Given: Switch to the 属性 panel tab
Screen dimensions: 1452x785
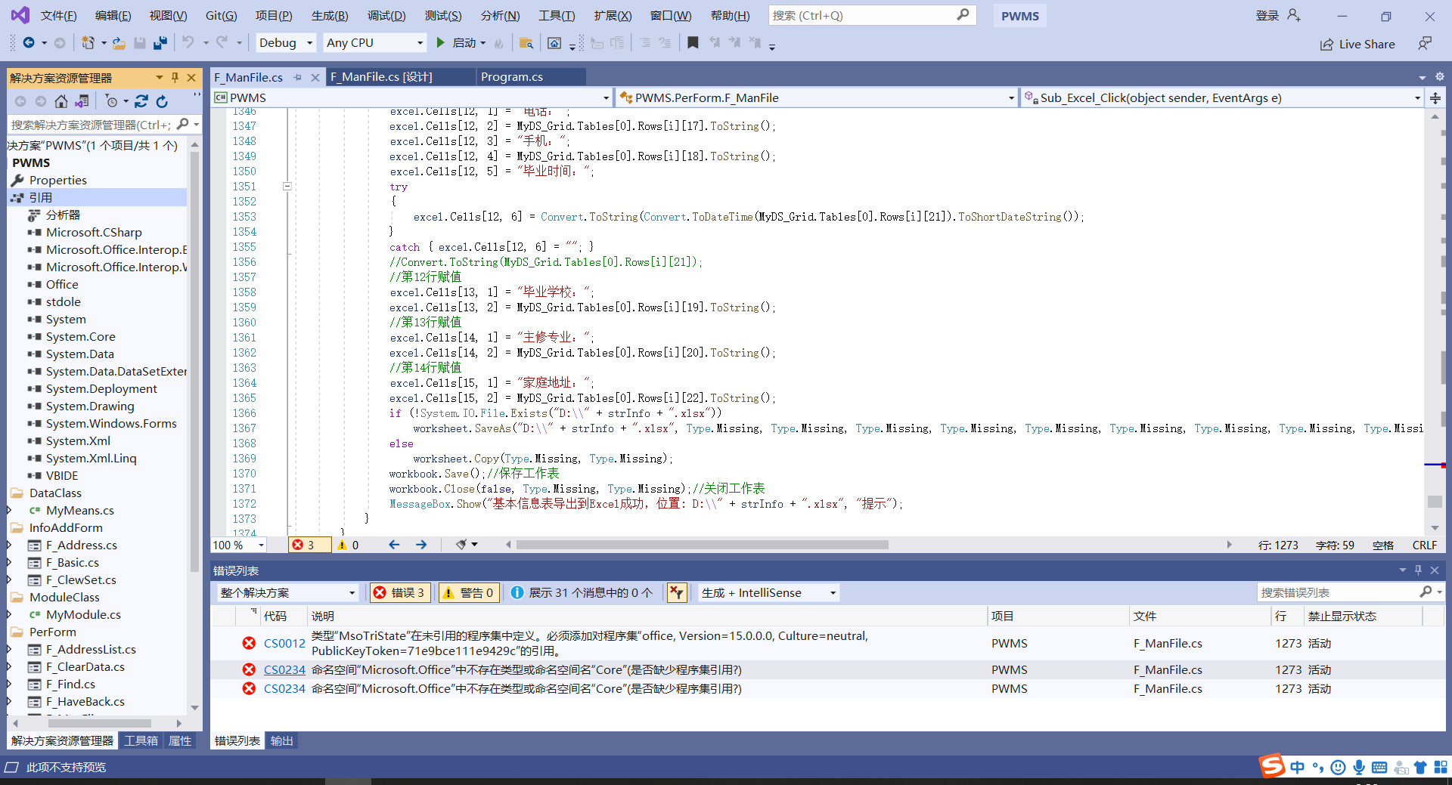Looking at the screenshot, I should click(x=180, y=741).
